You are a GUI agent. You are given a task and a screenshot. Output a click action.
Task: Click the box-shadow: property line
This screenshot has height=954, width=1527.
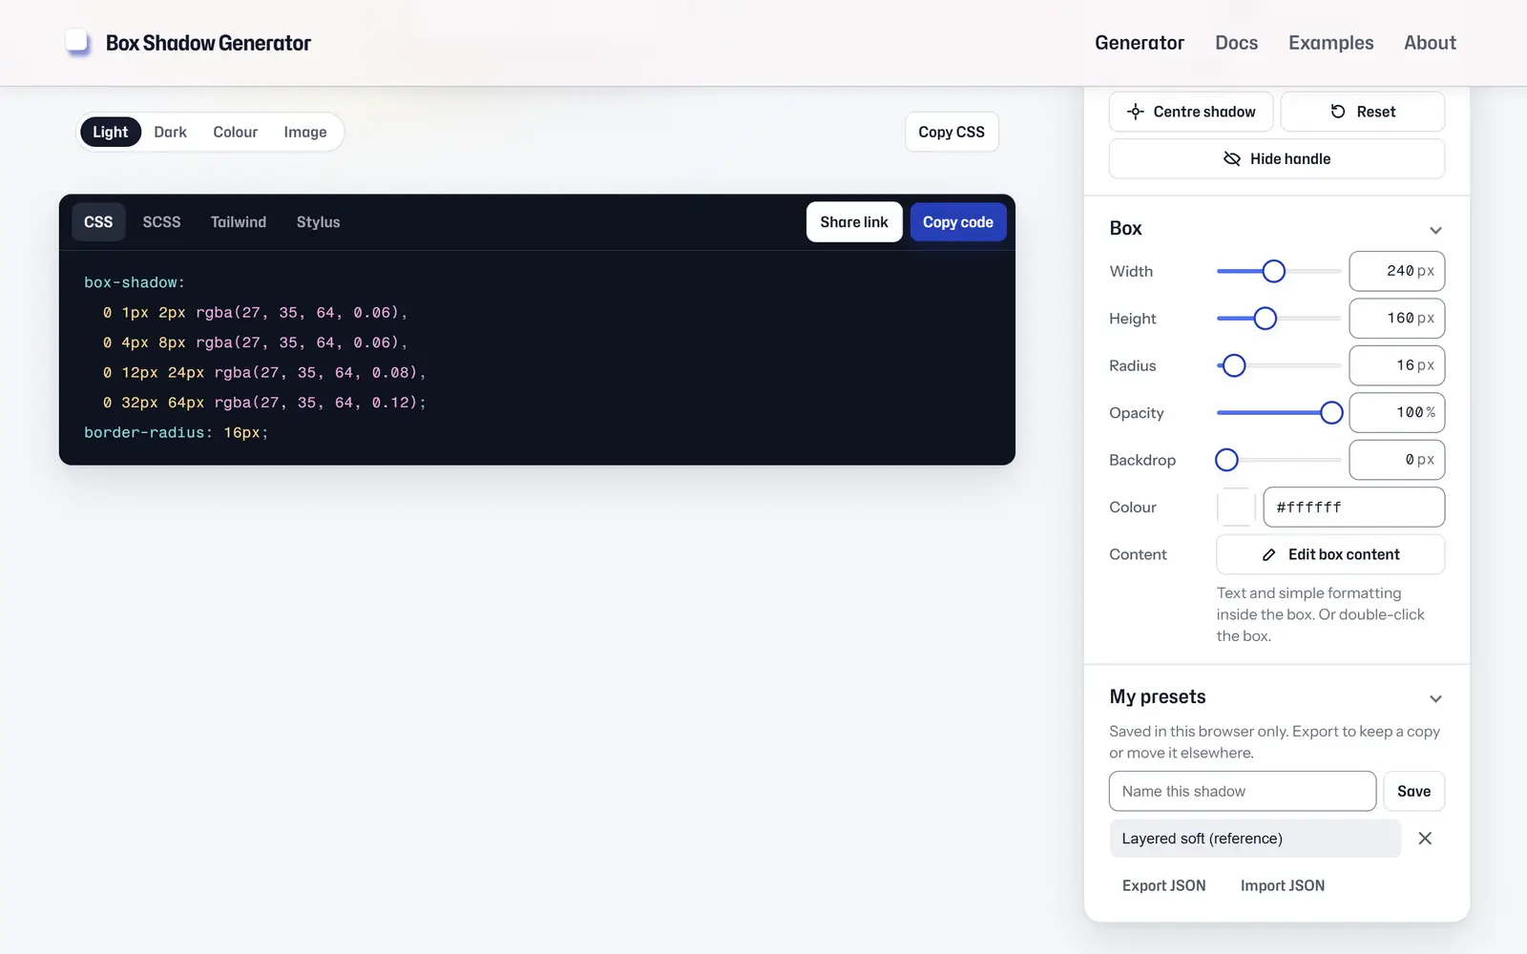click(135, 282)
